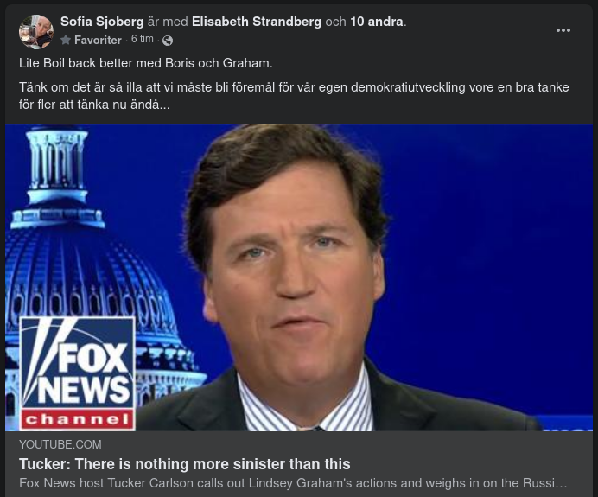Image resolution: width=598 pixels, height=497 pixels.
Task: Open Sofia Sjoberg's round profile picture
Action: tap(36, 32)
